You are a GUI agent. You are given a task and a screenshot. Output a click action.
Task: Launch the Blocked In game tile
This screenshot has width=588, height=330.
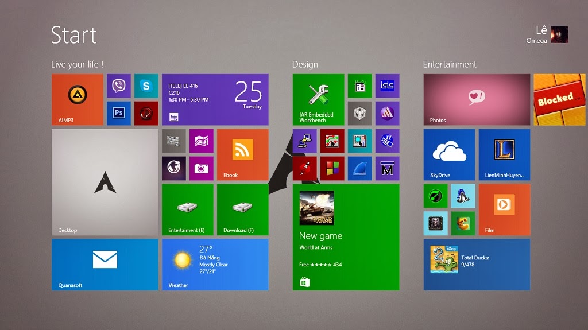click(559, 99)
